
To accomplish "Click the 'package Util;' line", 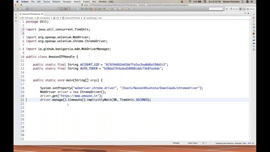I will pos(37,22).
